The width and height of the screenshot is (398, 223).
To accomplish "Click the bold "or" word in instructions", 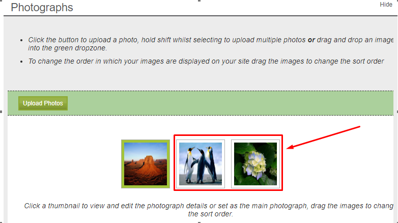I will coord(311,40).
